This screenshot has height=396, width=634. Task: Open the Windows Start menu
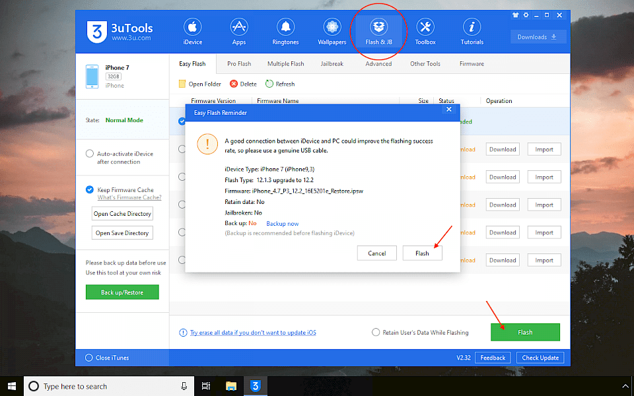[12, 386]
